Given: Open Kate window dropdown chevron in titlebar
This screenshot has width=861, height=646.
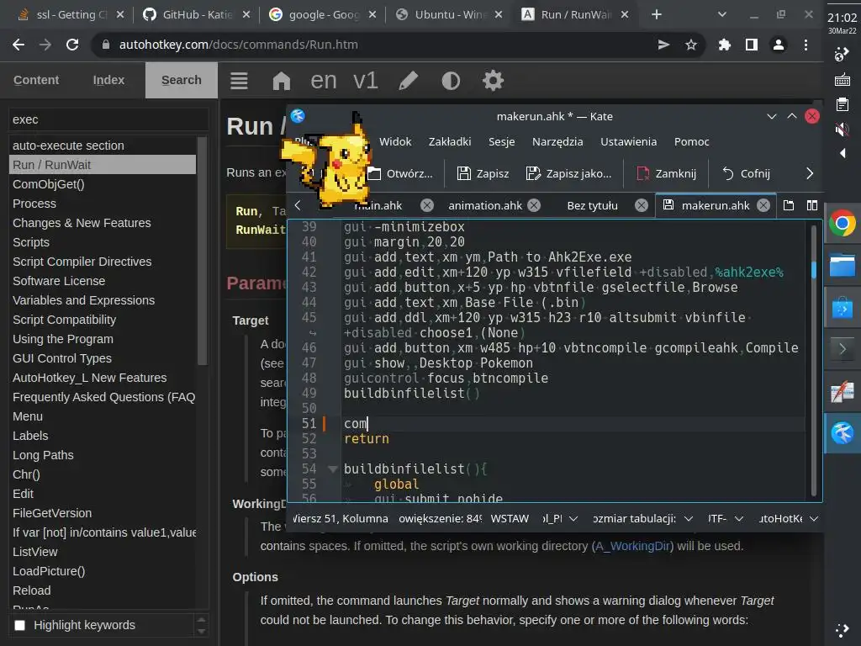Looking at the screenshot, I should tap(772, 116).
